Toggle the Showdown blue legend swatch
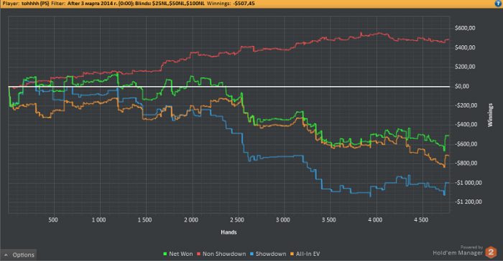The image size is (503, 261). click(x=251, y=254)
